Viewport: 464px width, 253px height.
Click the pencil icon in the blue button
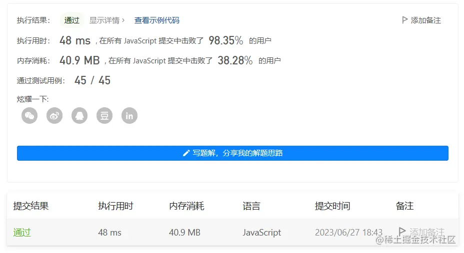tap(186, 153)
